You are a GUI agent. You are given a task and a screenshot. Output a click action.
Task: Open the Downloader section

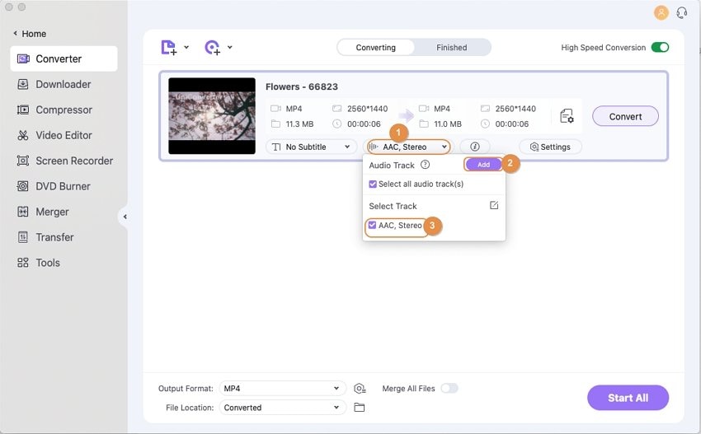coord(64,84)
